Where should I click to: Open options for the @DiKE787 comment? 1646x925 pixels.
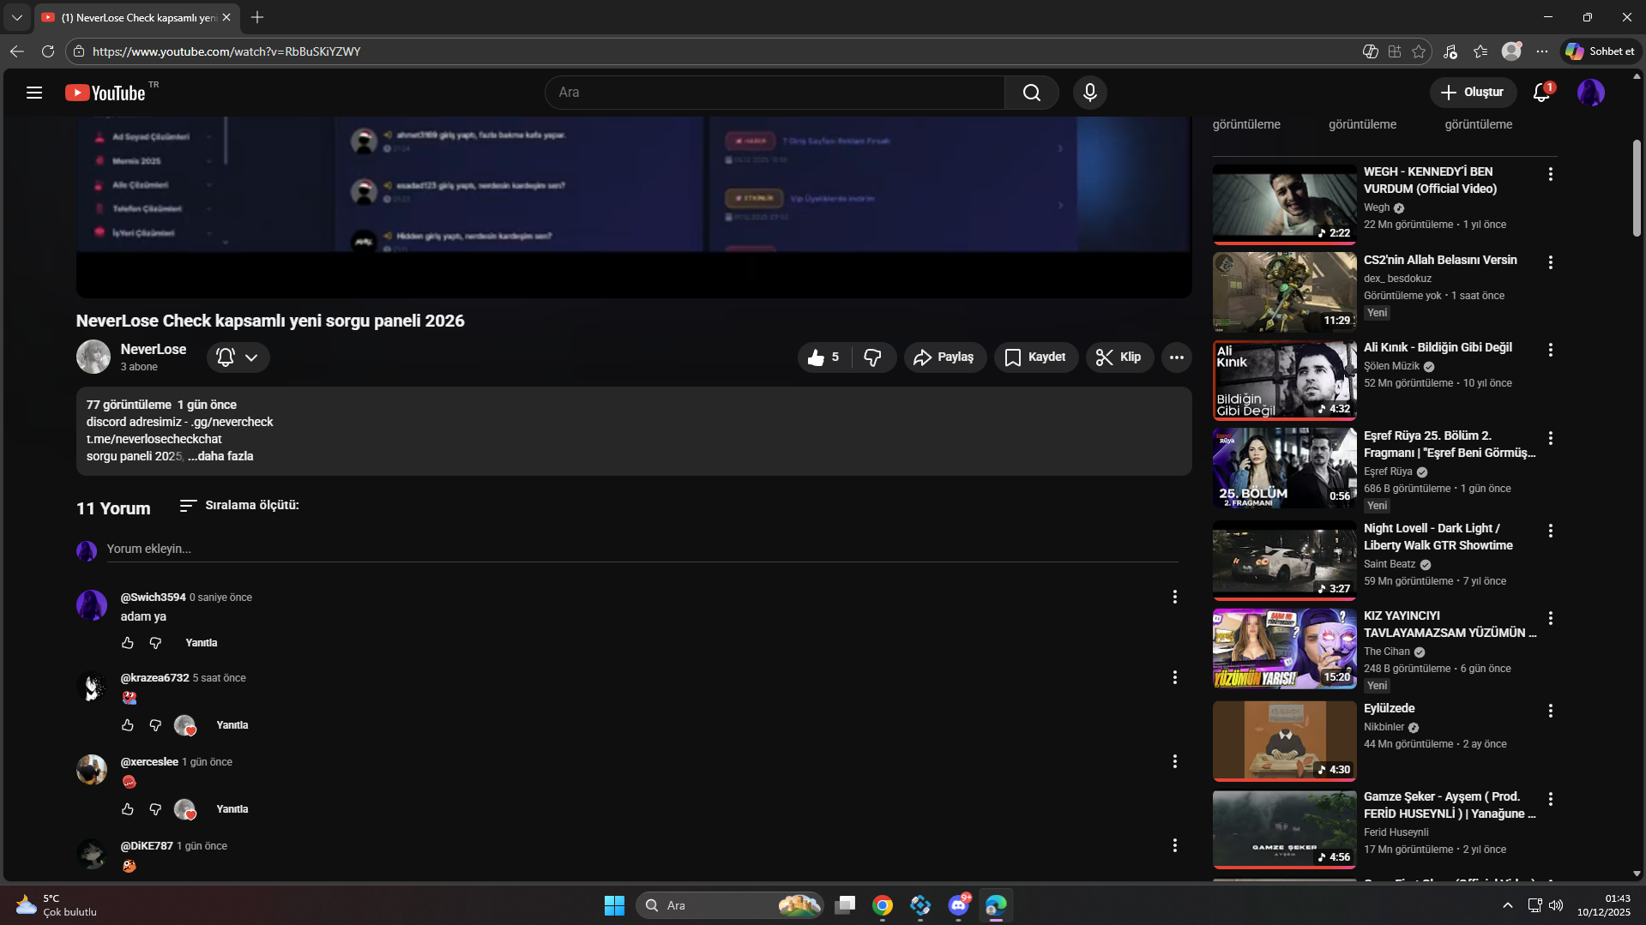pos(1175,846)
